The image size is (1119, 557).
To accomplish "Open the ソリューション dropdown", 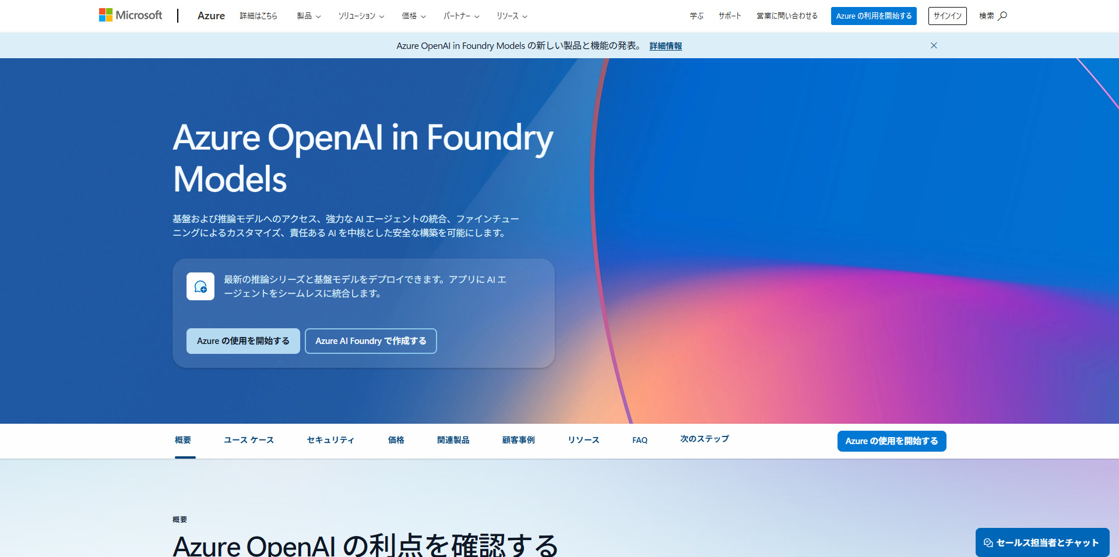I will coord(360,16).
